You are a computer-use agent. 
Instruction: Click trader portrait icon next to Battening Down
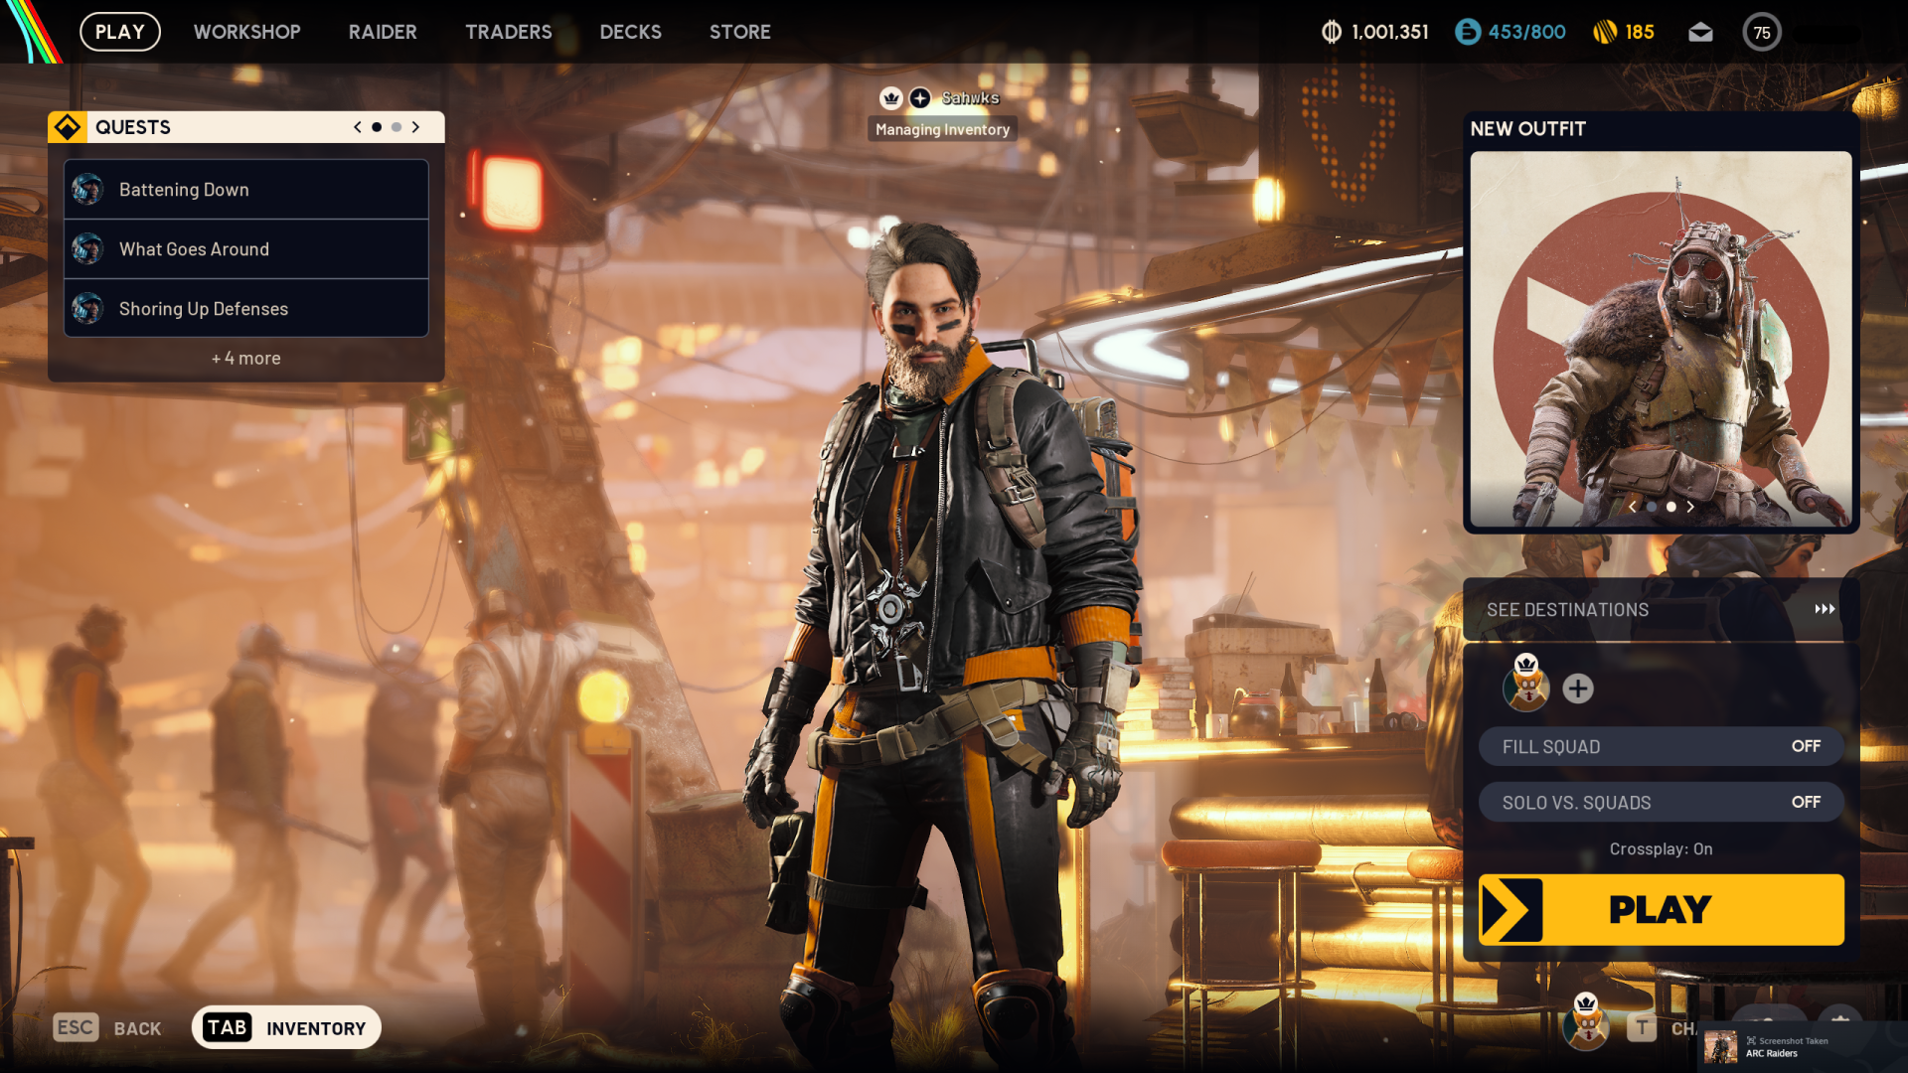point(87,189)
